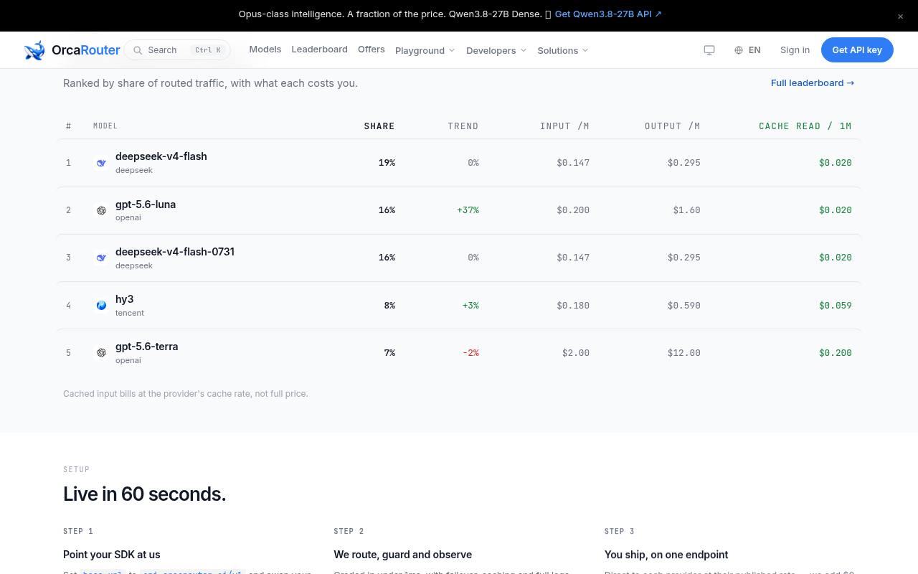The image size is (918, 574).
Task: Click the INPUT /M column header
Action: 565,126
